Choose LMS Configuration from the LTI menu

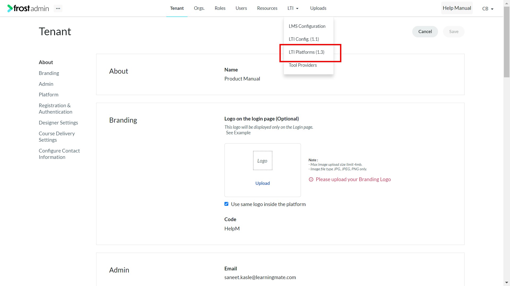pos(307,26)
